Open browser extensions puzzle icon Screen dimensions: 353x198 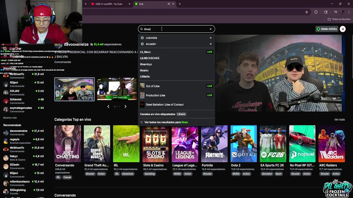316,12
